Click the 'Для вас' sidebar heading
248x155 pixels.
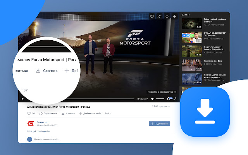point(186,15)
